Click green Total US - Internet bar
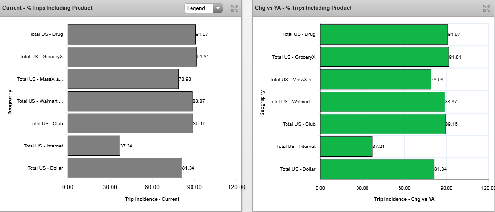The image size is (495, 212). click(346, 146)
